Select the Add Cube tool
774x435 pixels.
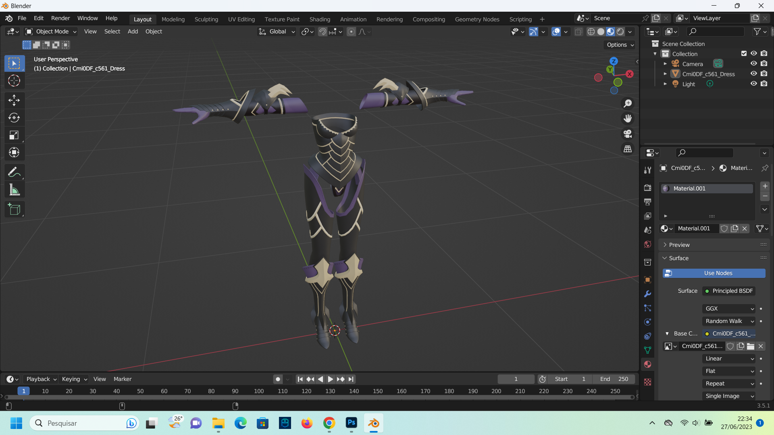point(14,209)
